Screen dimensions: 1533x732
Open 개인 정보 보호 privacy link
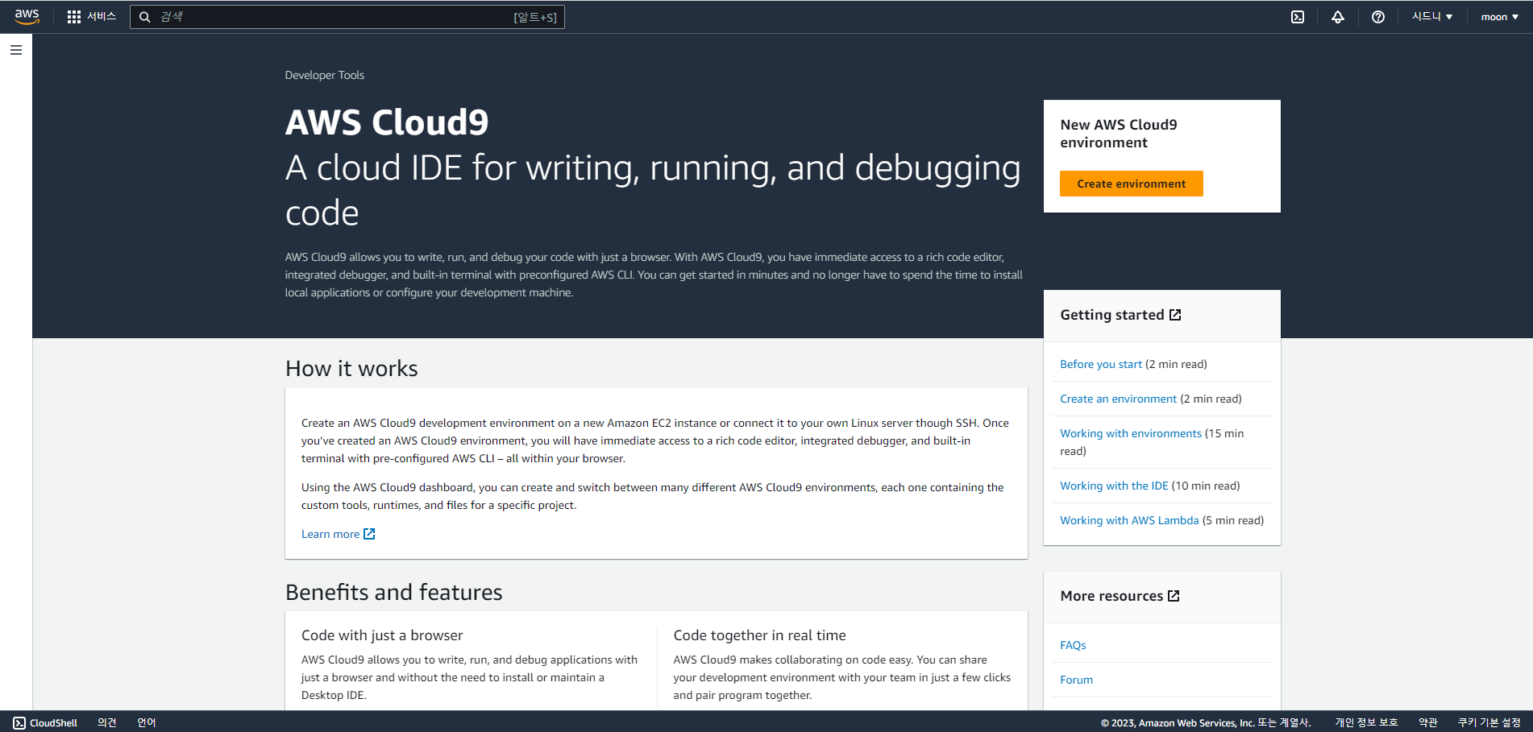(1366, 723)
